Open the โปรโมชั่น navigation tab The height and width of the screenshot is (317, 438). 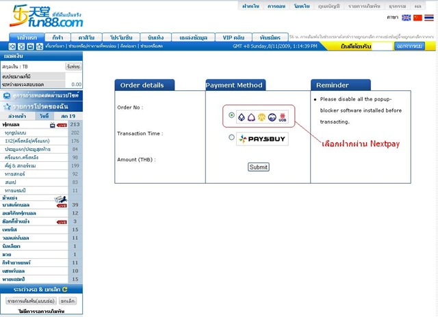coord(121,38)
